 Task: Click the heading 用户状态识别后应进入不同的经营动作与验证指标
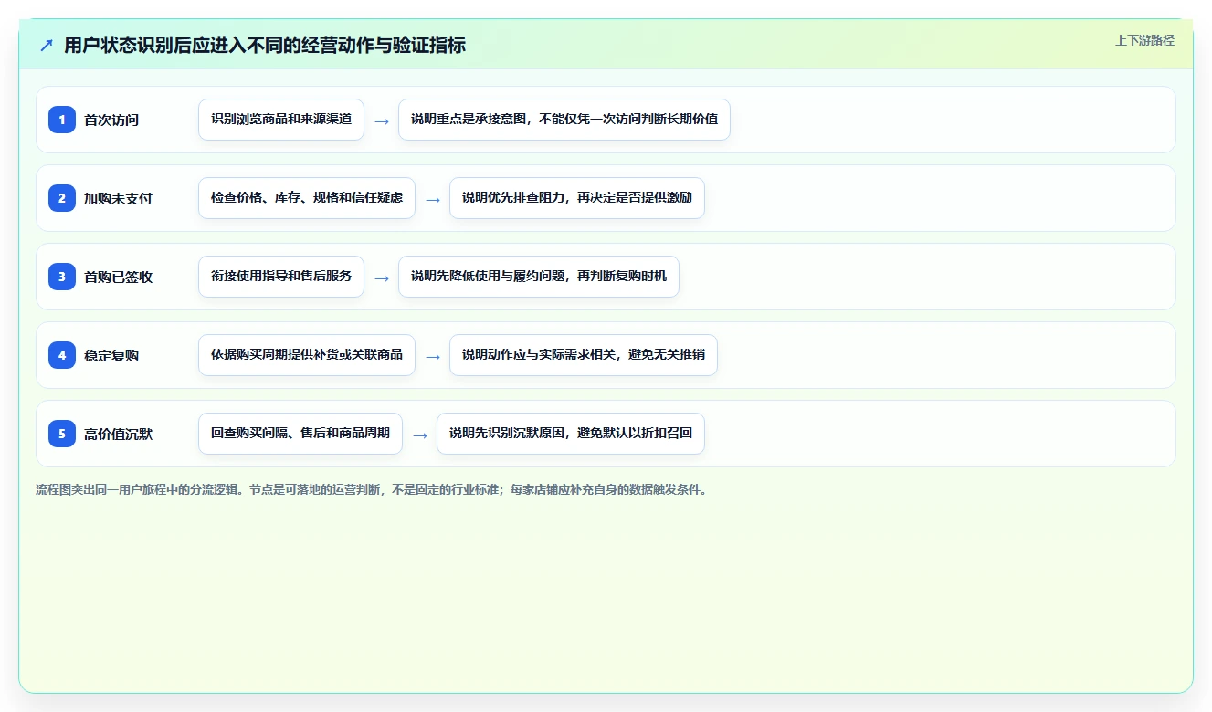point(265,45)
